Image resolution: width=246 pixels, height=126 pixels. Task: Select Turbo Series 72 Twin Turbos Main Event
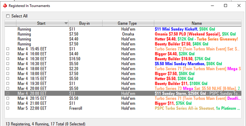(197, 49)
